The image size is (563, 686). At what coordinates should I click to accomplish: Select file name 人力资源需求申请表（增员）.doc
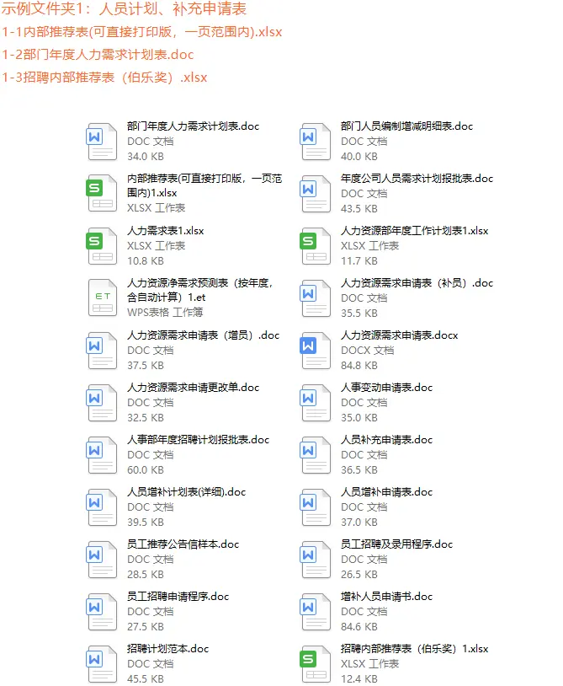pyautogui.click(x=203, y=335)
